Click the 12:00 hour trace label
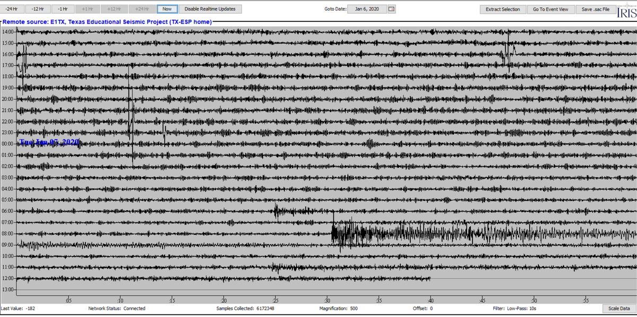The height and width of the screenshot is (317, 637). tap(8, 278)
